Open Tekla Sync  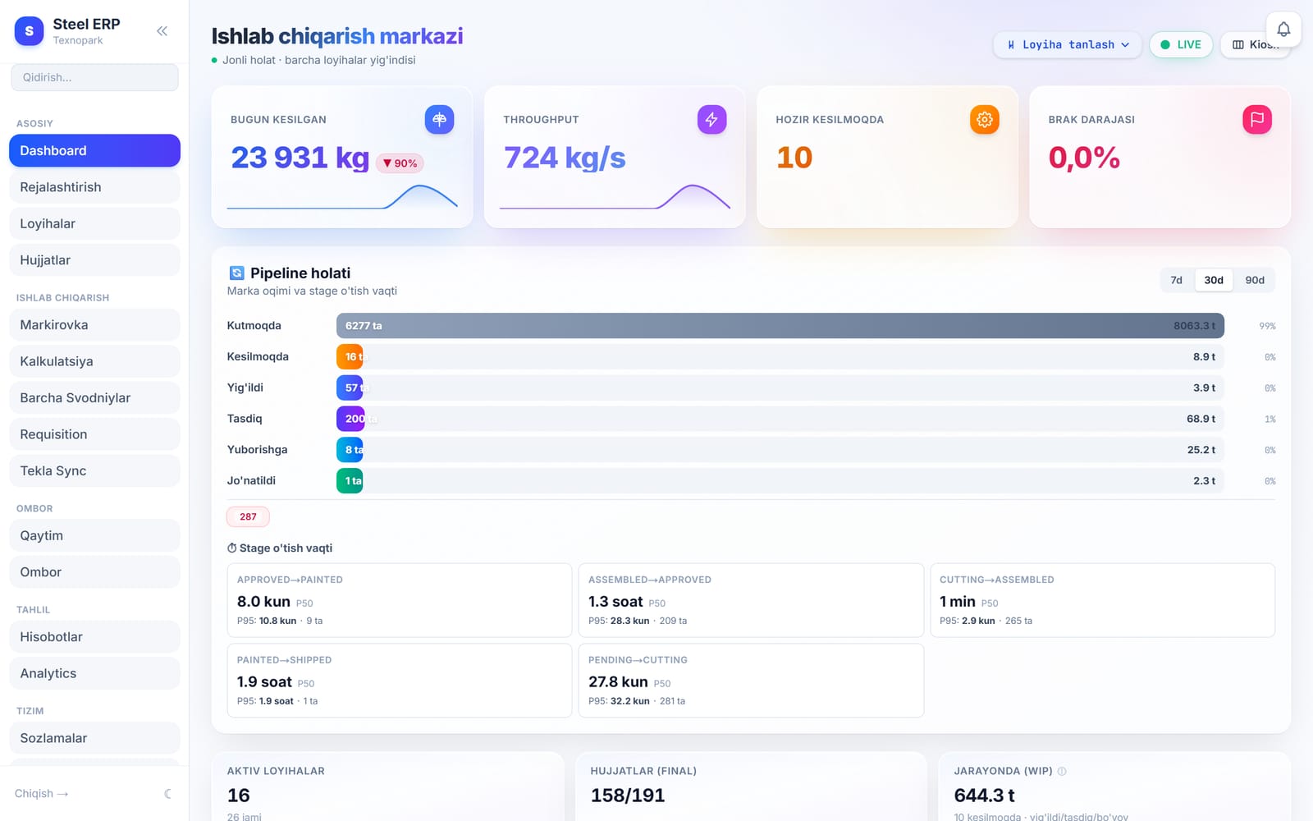94,471
